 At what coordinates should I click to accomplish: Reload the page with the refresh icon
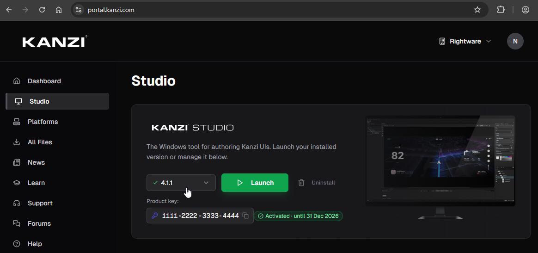click(x=42, y=10)
